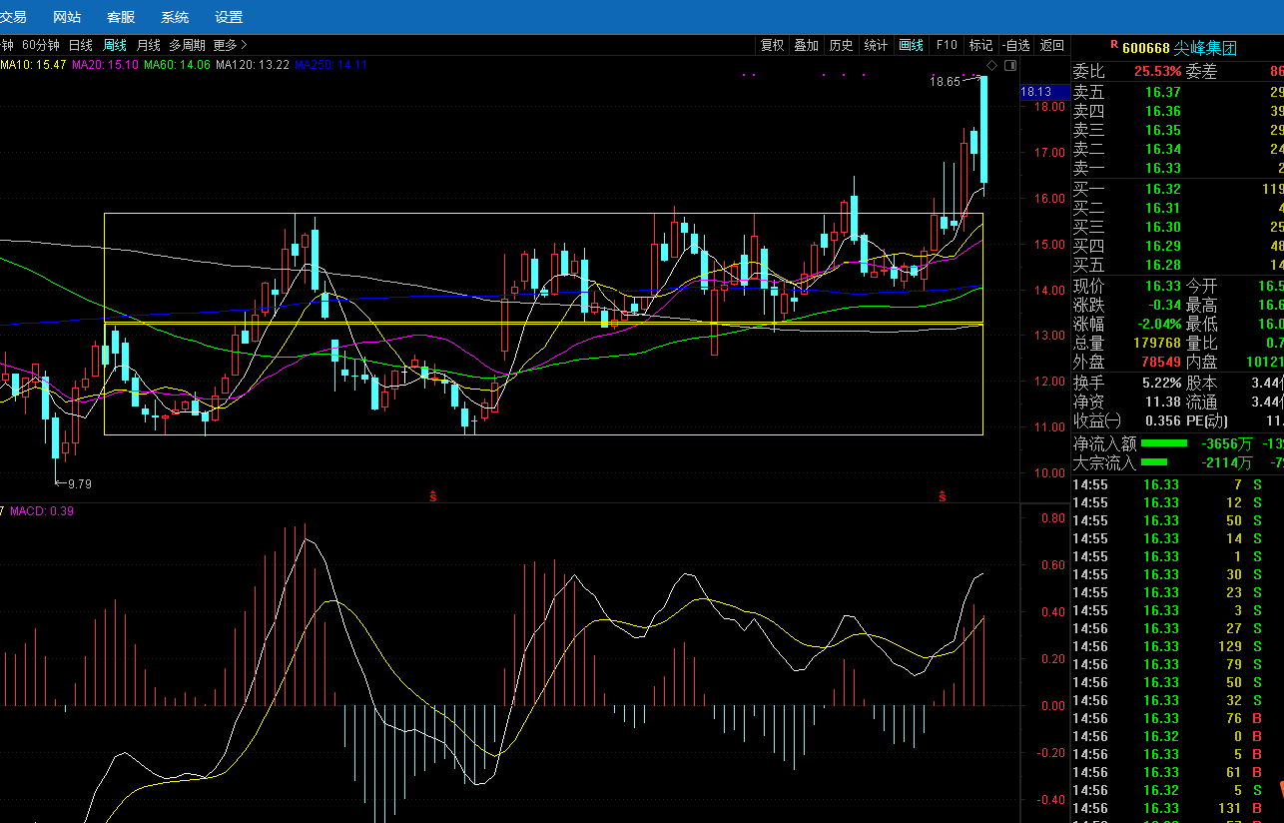Click the 外盘 value 78549
This screenshot has width=1284, height=823.
coord(1159,361)
